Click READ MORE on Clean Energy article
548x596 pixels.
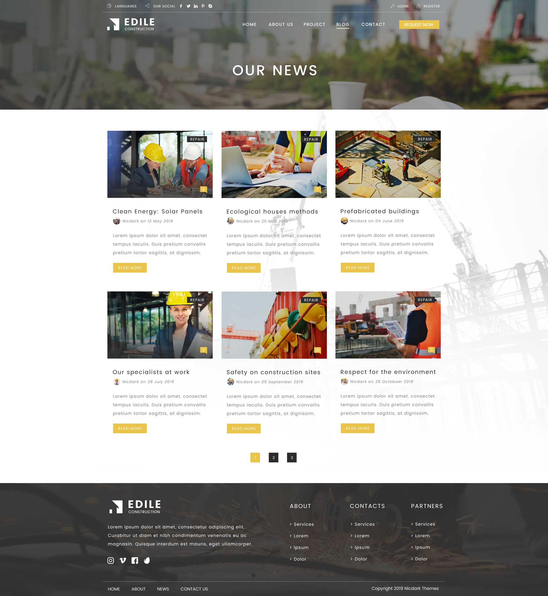click(130, 267)
